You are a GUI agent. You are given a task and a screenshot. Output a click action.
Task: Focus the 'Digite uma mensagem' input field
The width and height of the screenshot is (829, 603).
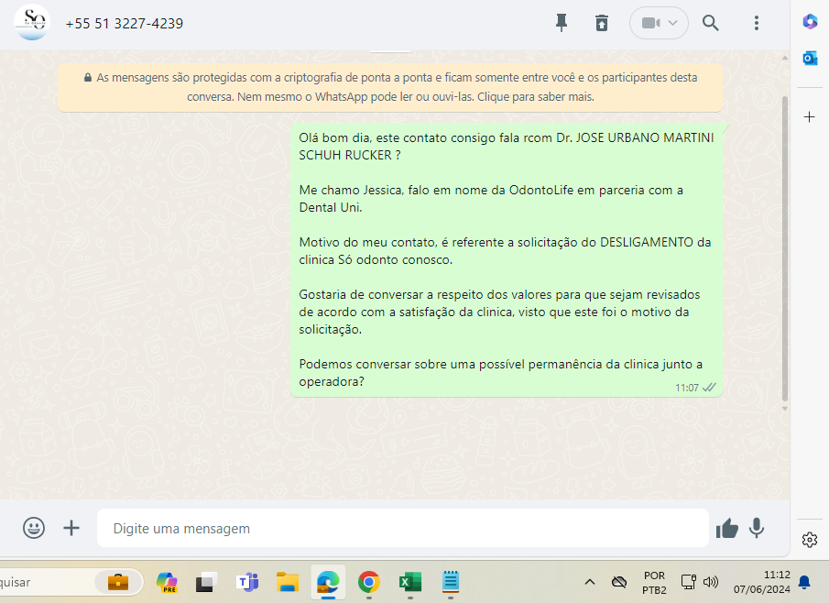pos(403,529)
